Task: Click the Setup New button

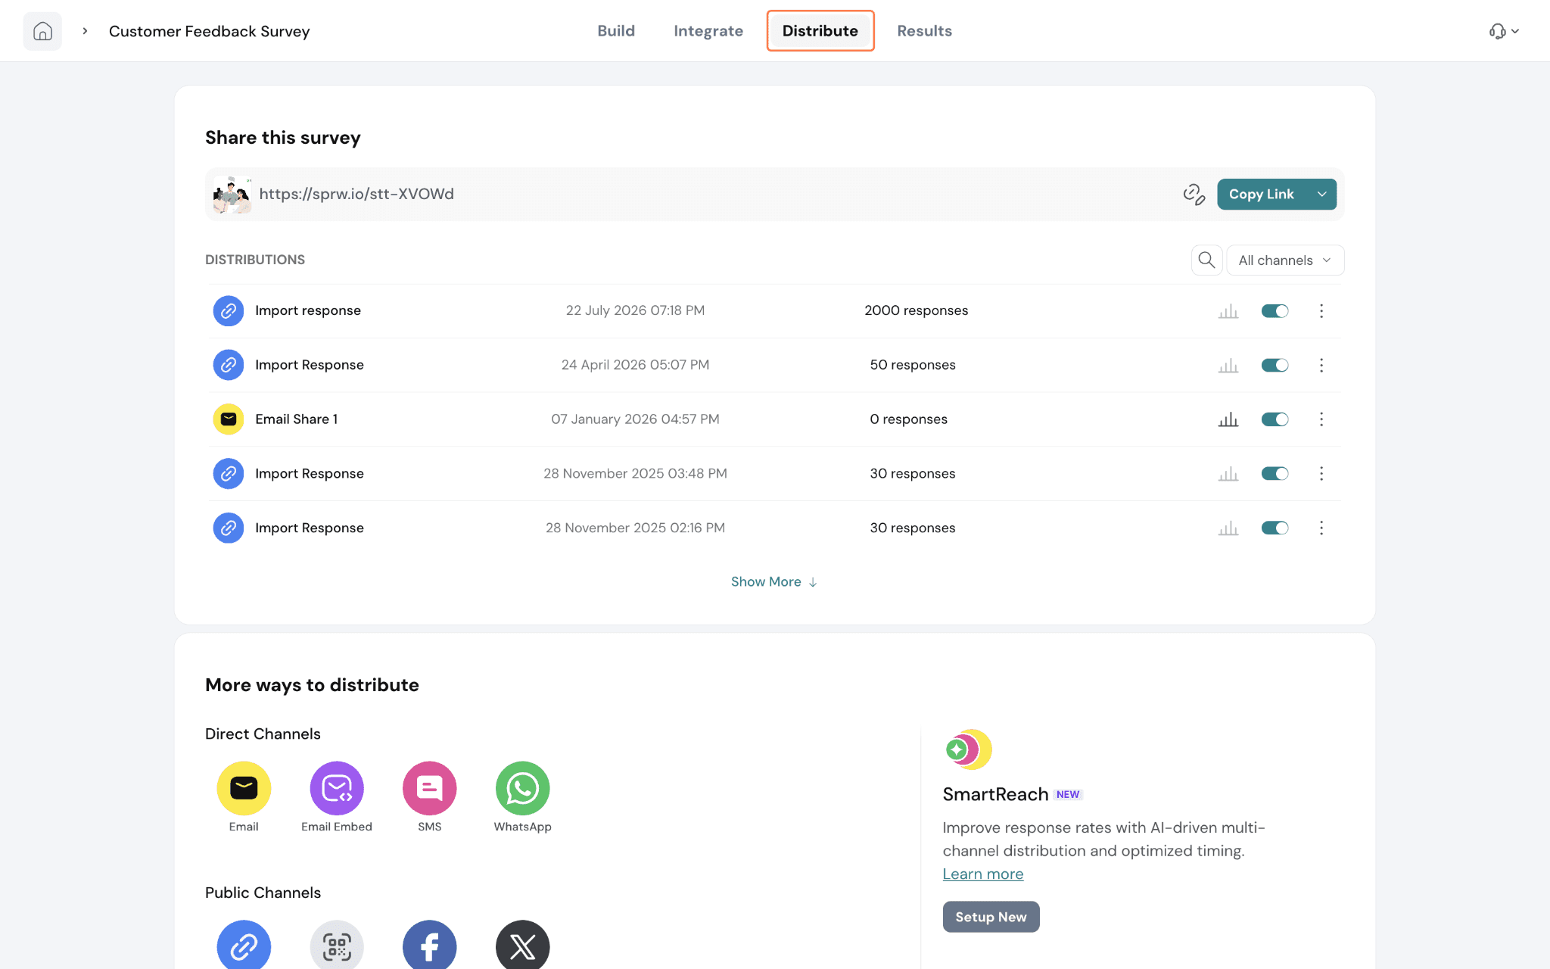Action: 991,917
